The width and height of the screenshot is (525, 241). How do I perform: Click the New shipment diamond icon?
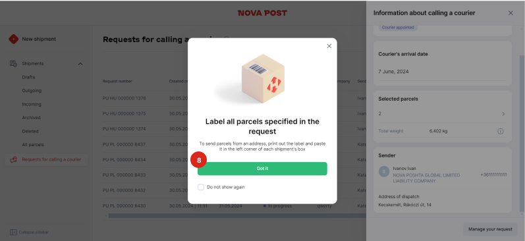pos(13,39)
